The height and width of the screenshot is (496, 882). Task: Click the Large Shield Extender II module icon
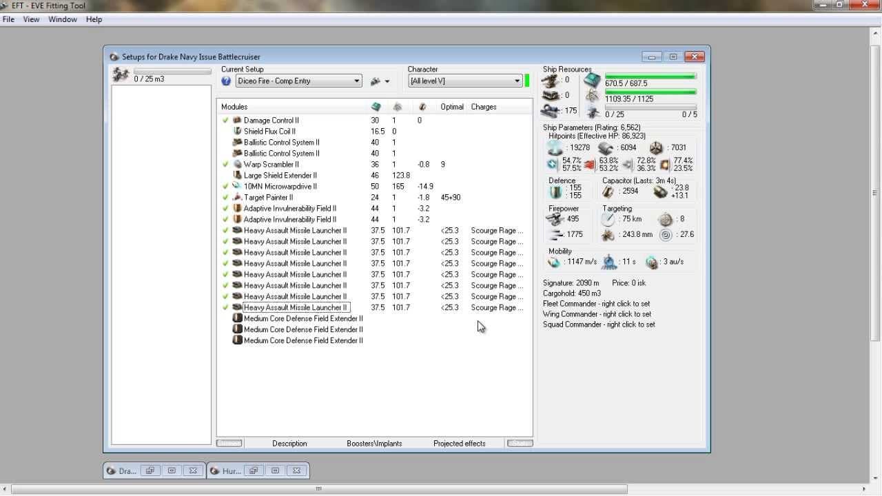(x=237, y=175)
